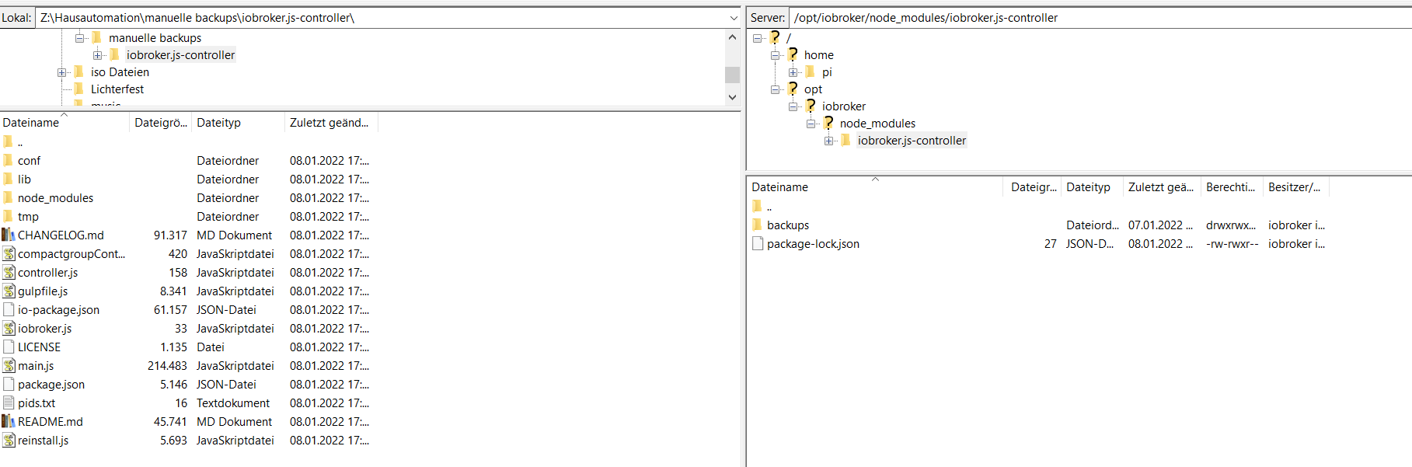Viewport: 1412px width, 467px height.
Task: Sort local files by Dateityp column
Action: [238, 122]
